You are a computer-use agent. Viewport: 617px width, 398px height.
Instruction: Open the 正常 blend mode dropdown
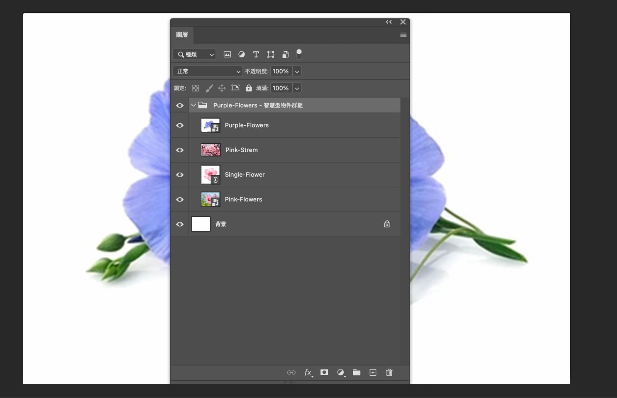pyautogui.click(x=207, y=71)
